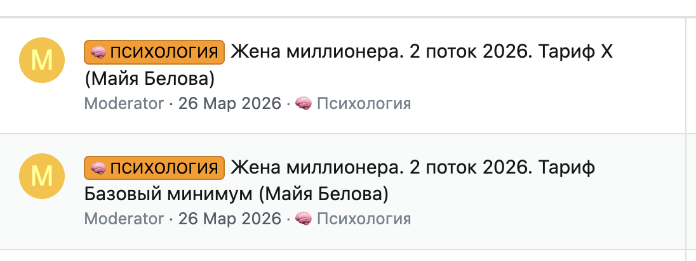Select the orange психология prefix on Тариф X thread
This screenshot has height=261, width=696.
[x=154, y=52]
